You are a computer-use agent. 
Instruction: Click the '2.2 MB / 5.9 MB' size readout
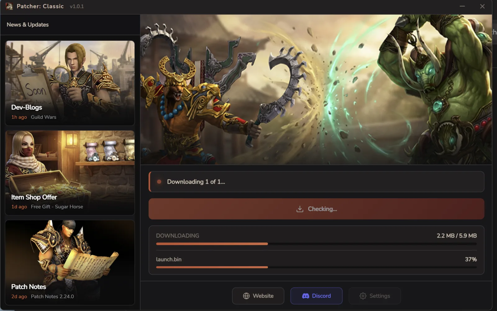pyautogui.click(x=457, y=236)
